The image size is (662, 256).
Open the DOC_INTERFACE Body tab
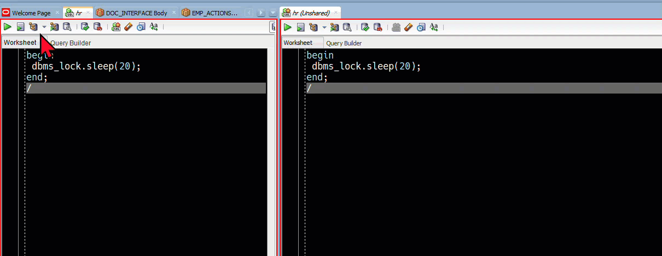[136, 13]
